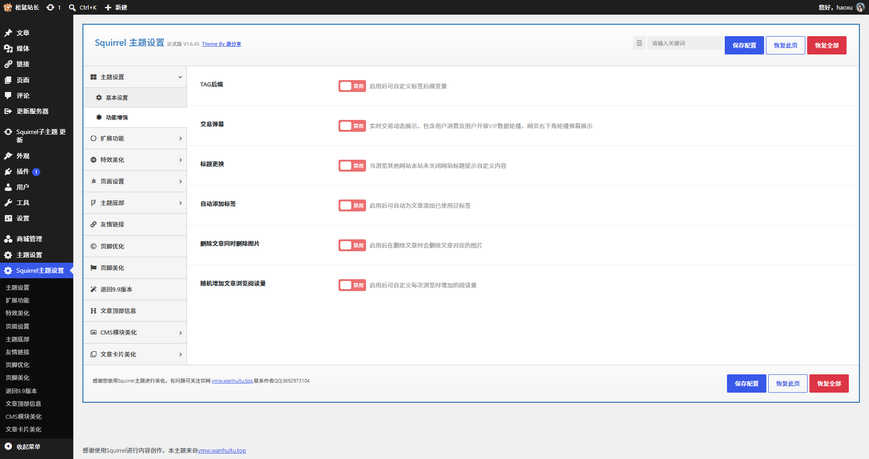
Task: Open the 媒体 media icon in sidebar
Action: point(8,49)
